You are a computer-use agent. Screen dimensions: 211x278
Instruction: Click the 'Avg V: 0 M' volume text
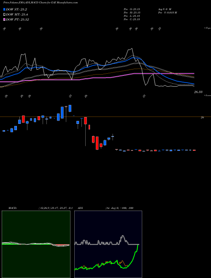164,9
